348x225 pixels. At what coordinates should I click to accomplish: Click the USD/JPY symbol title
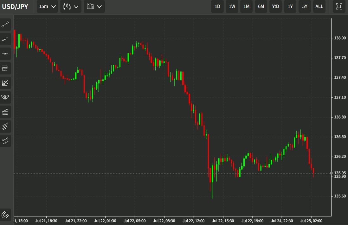click(x=15, y=7)
